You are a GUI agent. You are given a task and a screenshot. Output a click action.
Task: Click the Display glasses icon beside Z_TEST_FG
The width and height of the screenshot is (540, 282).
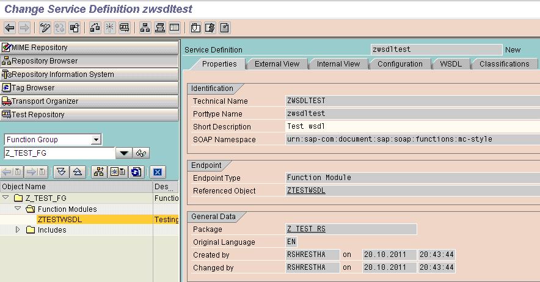point(141,153)
